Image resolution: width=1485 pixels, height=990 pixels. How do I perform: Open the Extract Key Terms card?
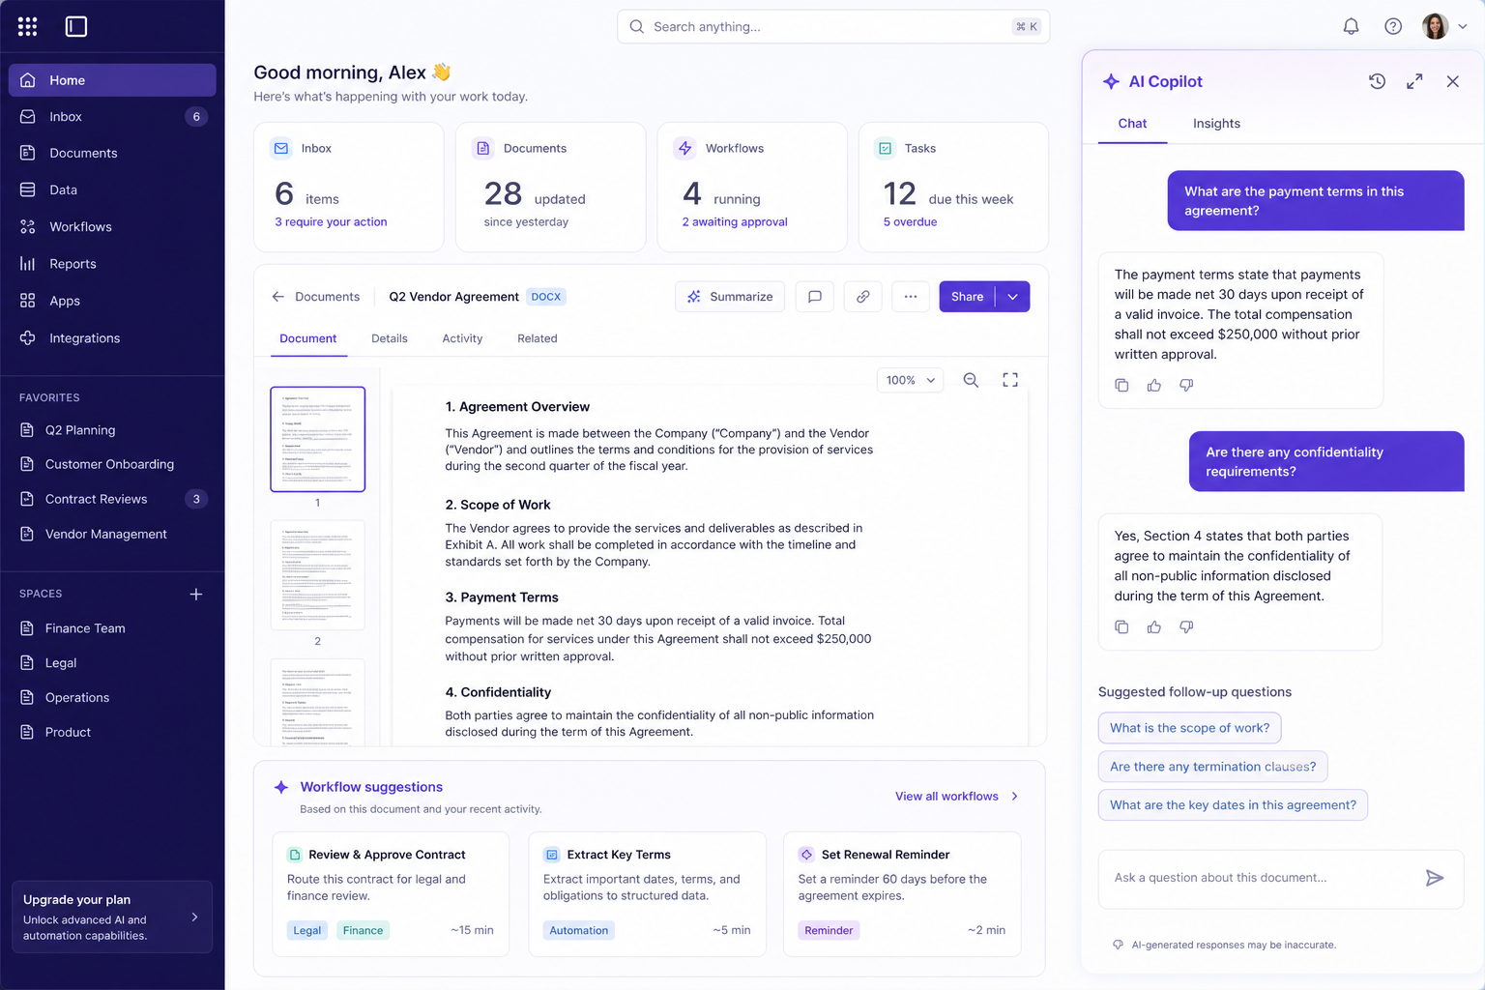(x=647, y=894)
